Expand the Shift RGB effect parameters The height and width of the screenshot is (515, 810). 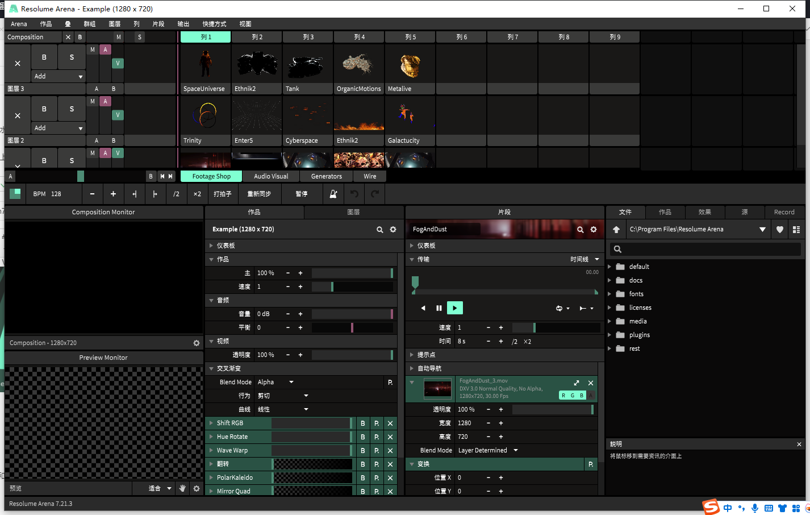coord(211,423)
